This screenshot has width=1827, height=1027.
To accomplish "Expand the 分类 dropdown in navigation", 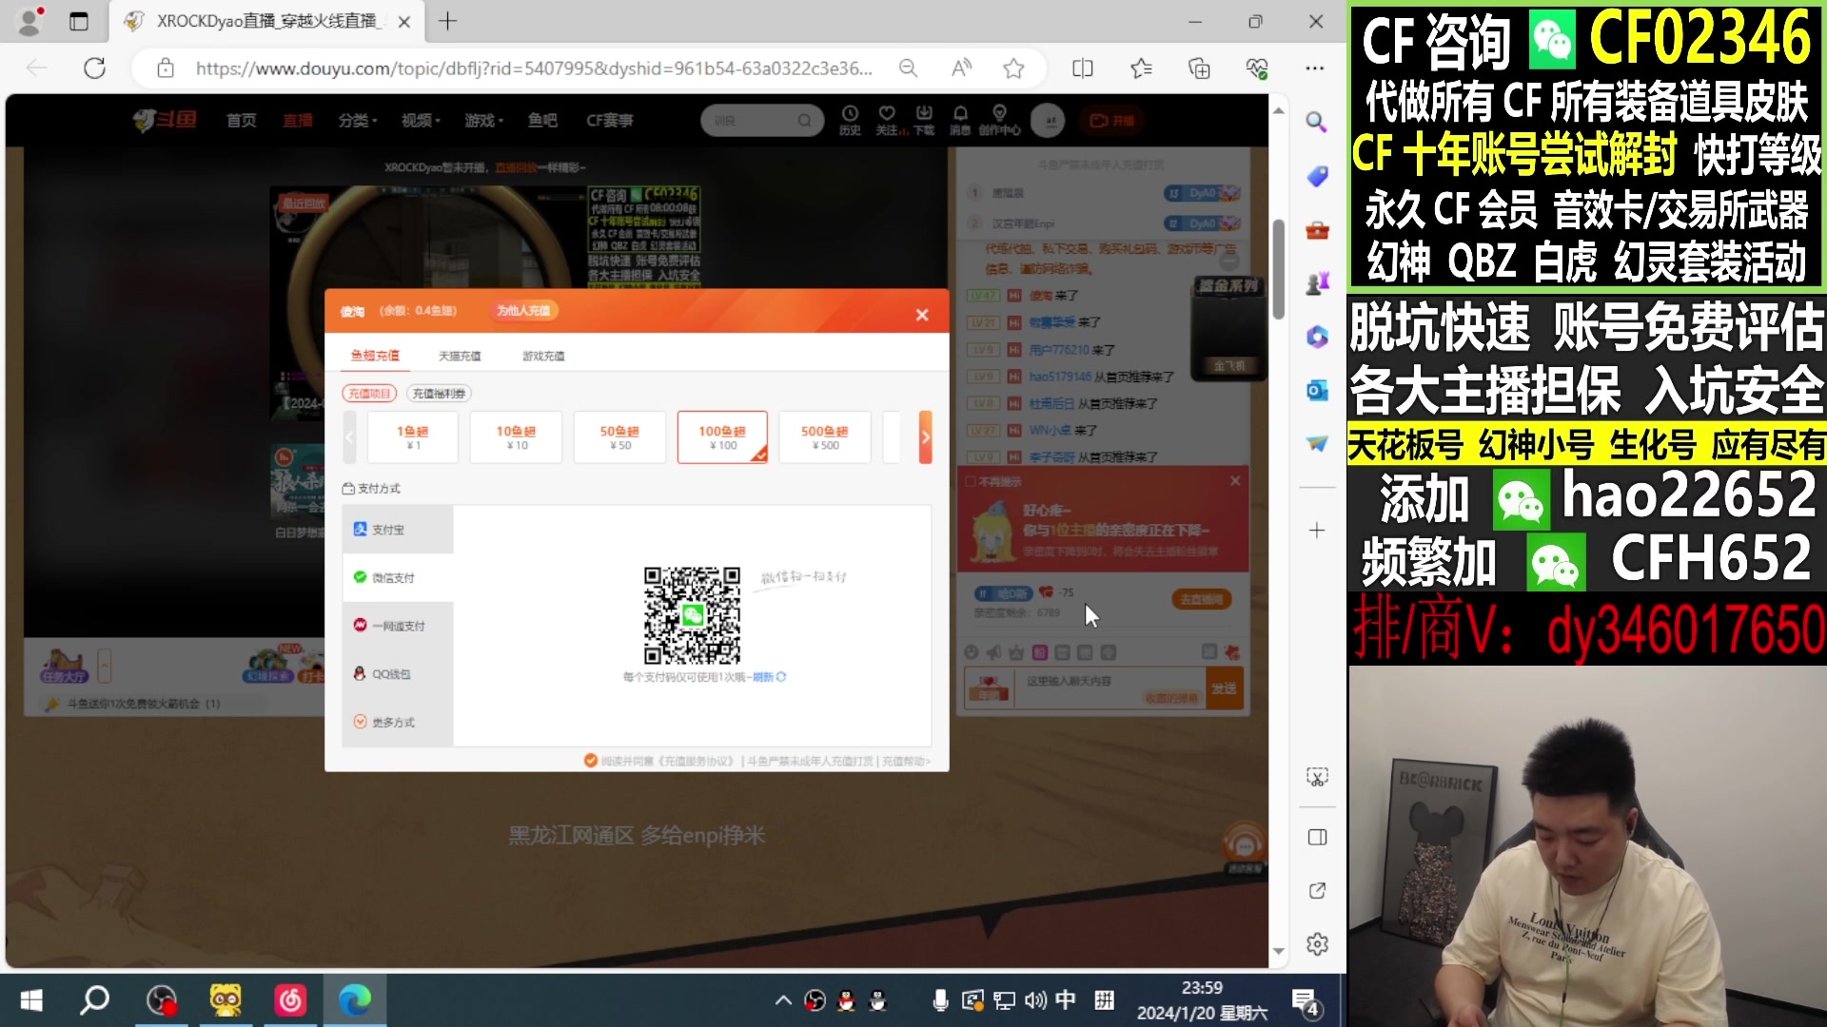I will pos(358,121).
